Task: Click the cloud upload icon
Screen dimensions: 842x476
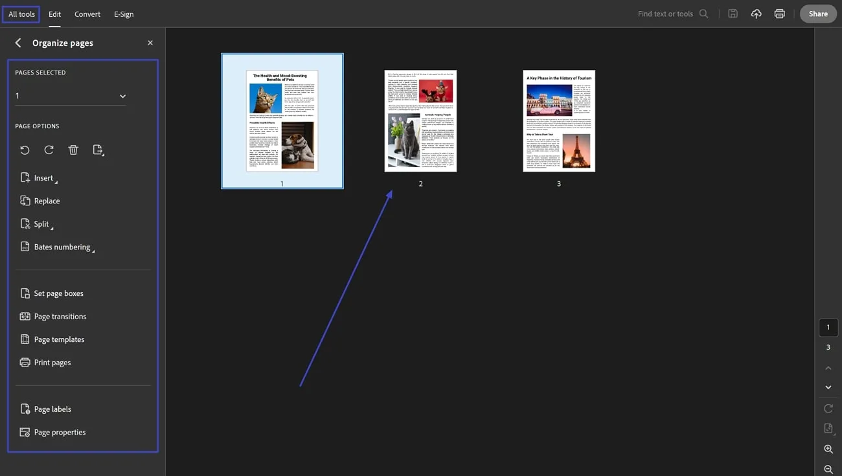Action: [756, 14]
